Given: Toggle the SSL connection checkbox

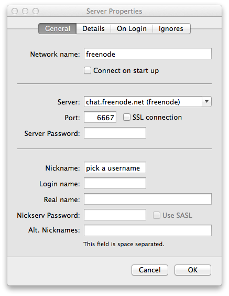Looking at the screenshot, I should click(127, 117).
